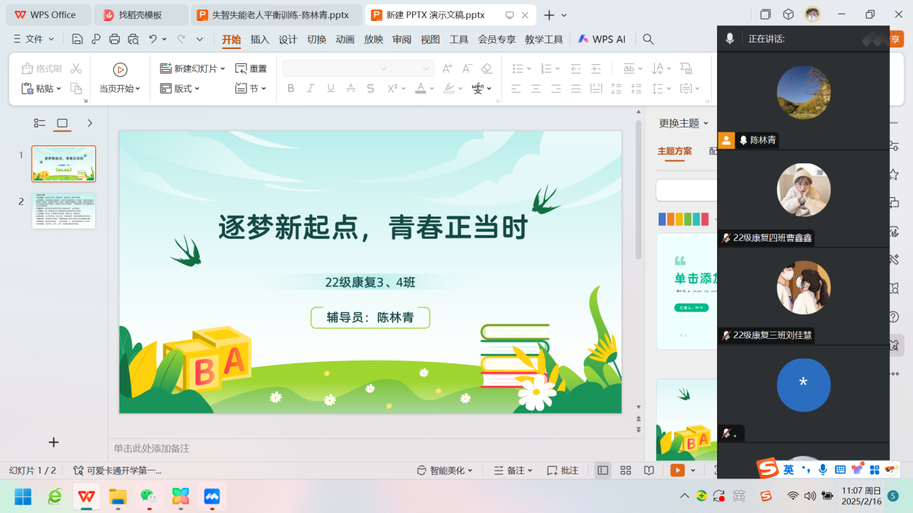Start slideshow from current slide play icon
Viewport: 913px width, 513px height.
120,69
